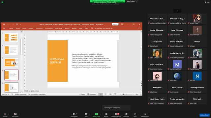The width and height of the screenshot is (211, 118).
Task: Click Start From Beginning quick-access icon
Action: (x=17, y=24)
